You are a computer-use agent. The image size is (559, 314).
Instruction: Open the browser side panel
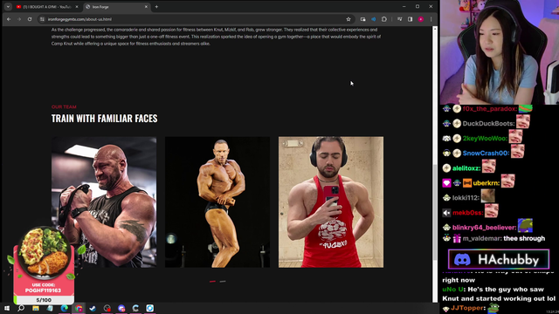tap(410, 19)
